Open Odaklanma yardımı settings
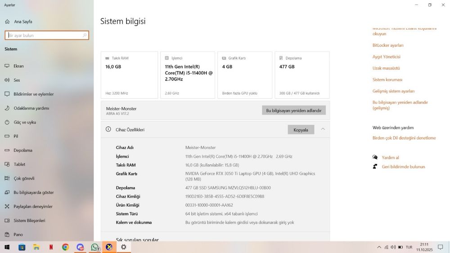Image resolution: width=450 pixels, height=253 pixels. coord(31,108)
